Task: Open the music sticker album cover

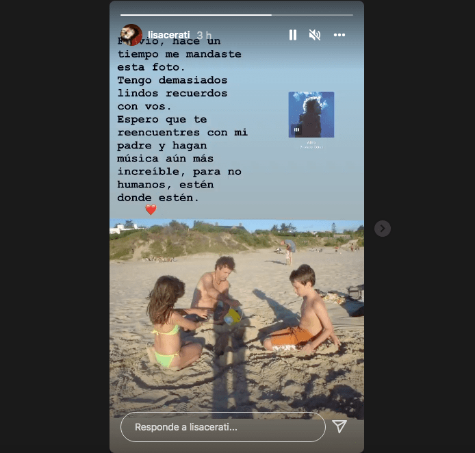Action: [311, 114]
